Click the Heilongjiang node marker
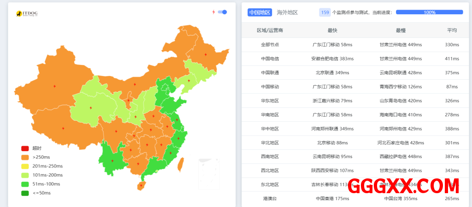 point(205,54)
